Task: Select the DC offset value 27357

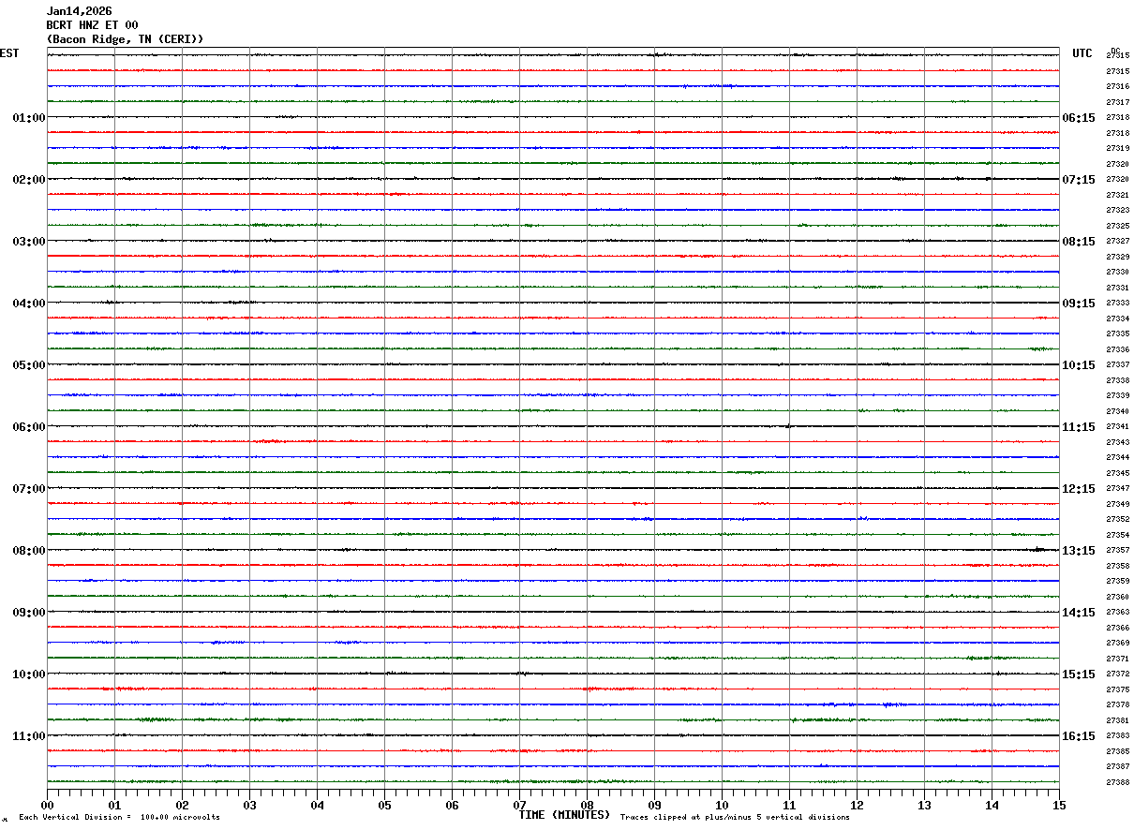Action: (x=1117, y=550)
